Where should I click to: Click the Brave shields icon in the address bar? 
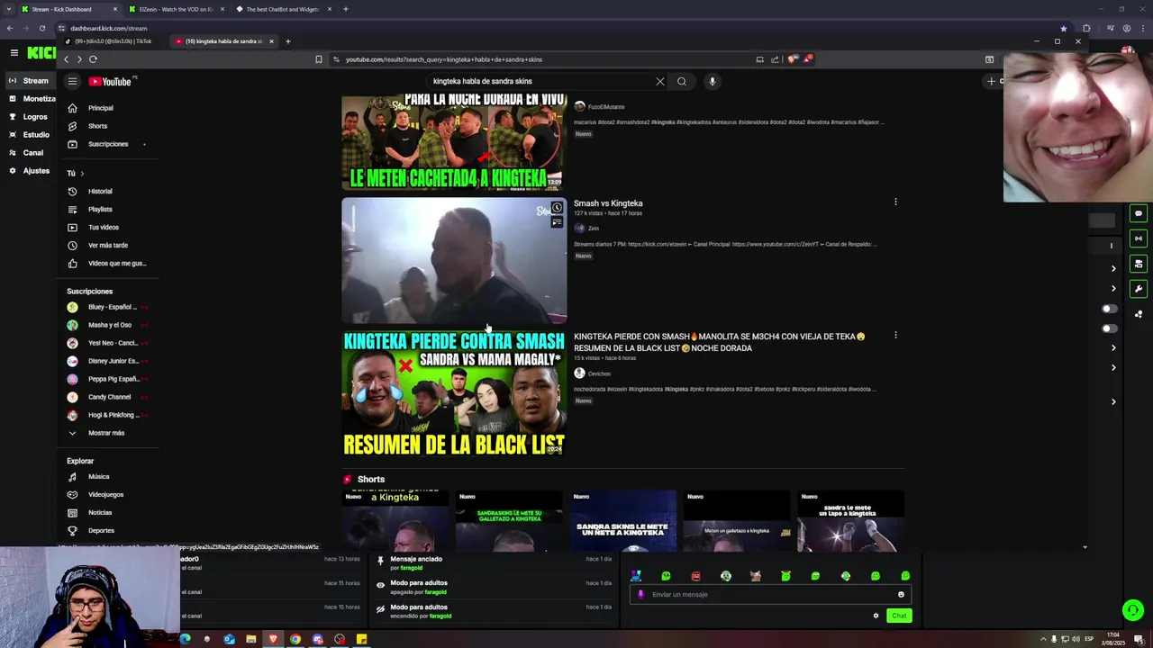point(791,59)
